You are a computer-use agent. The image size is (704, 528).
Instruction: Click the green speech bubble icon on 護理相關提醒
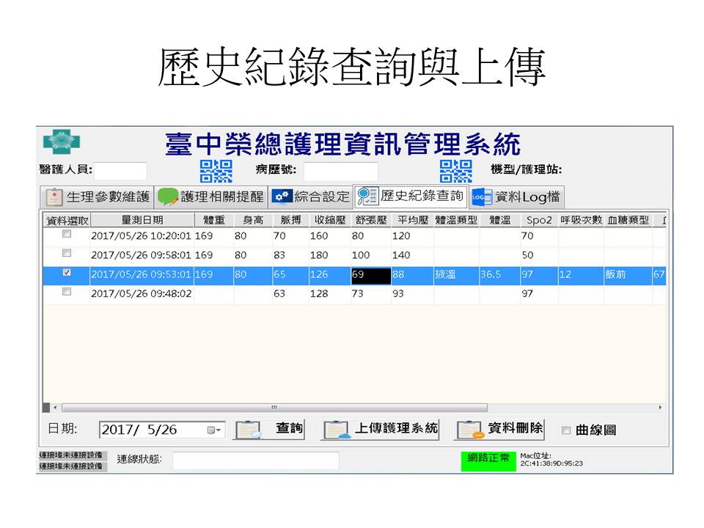[x=168, y=197]
